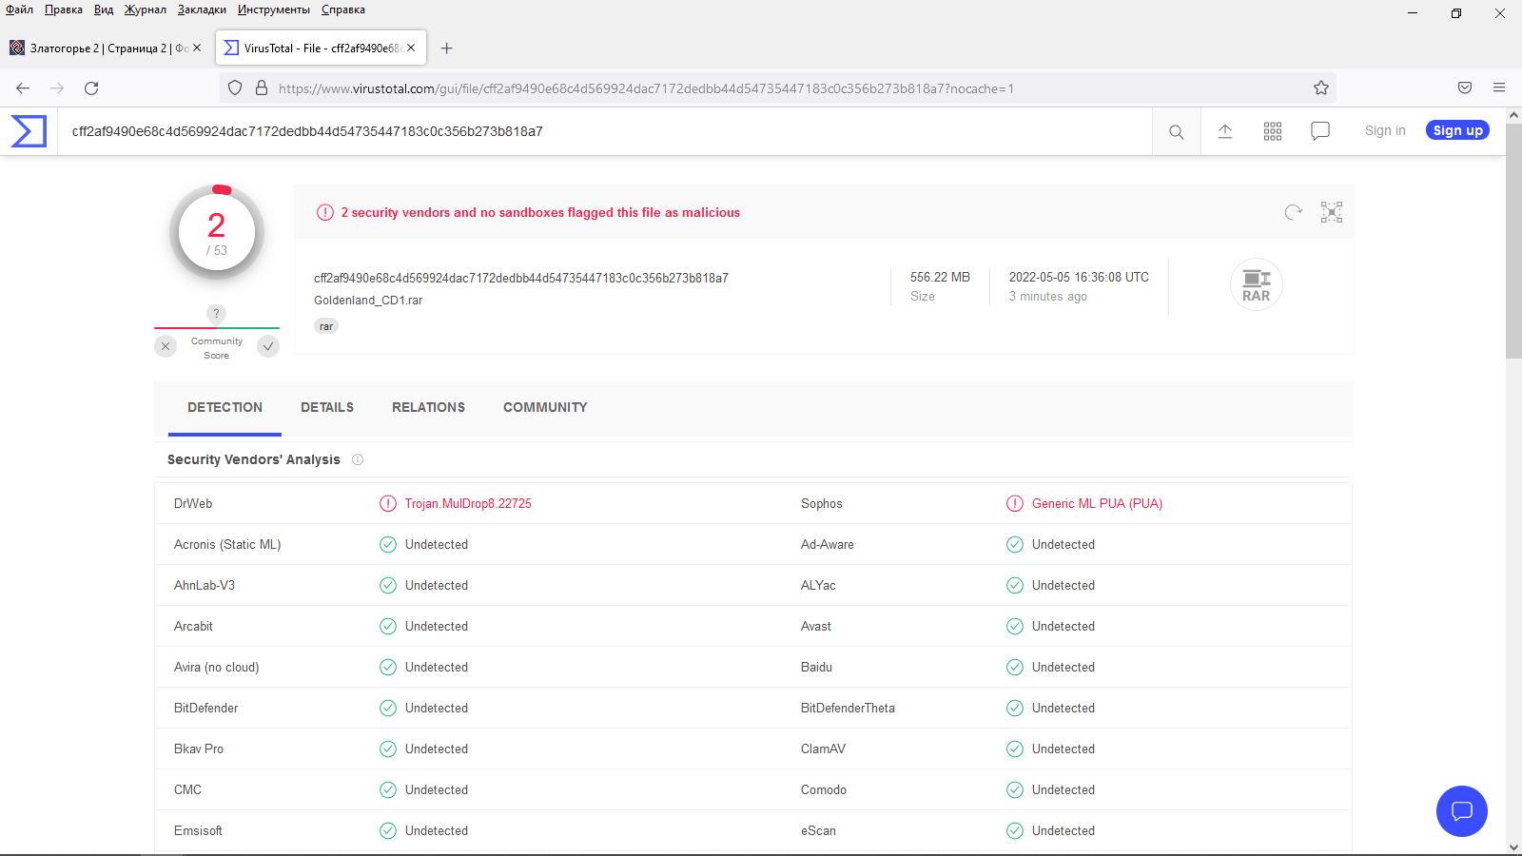
Task: Open the Закладки menu
Action: [x=202, y=10]
